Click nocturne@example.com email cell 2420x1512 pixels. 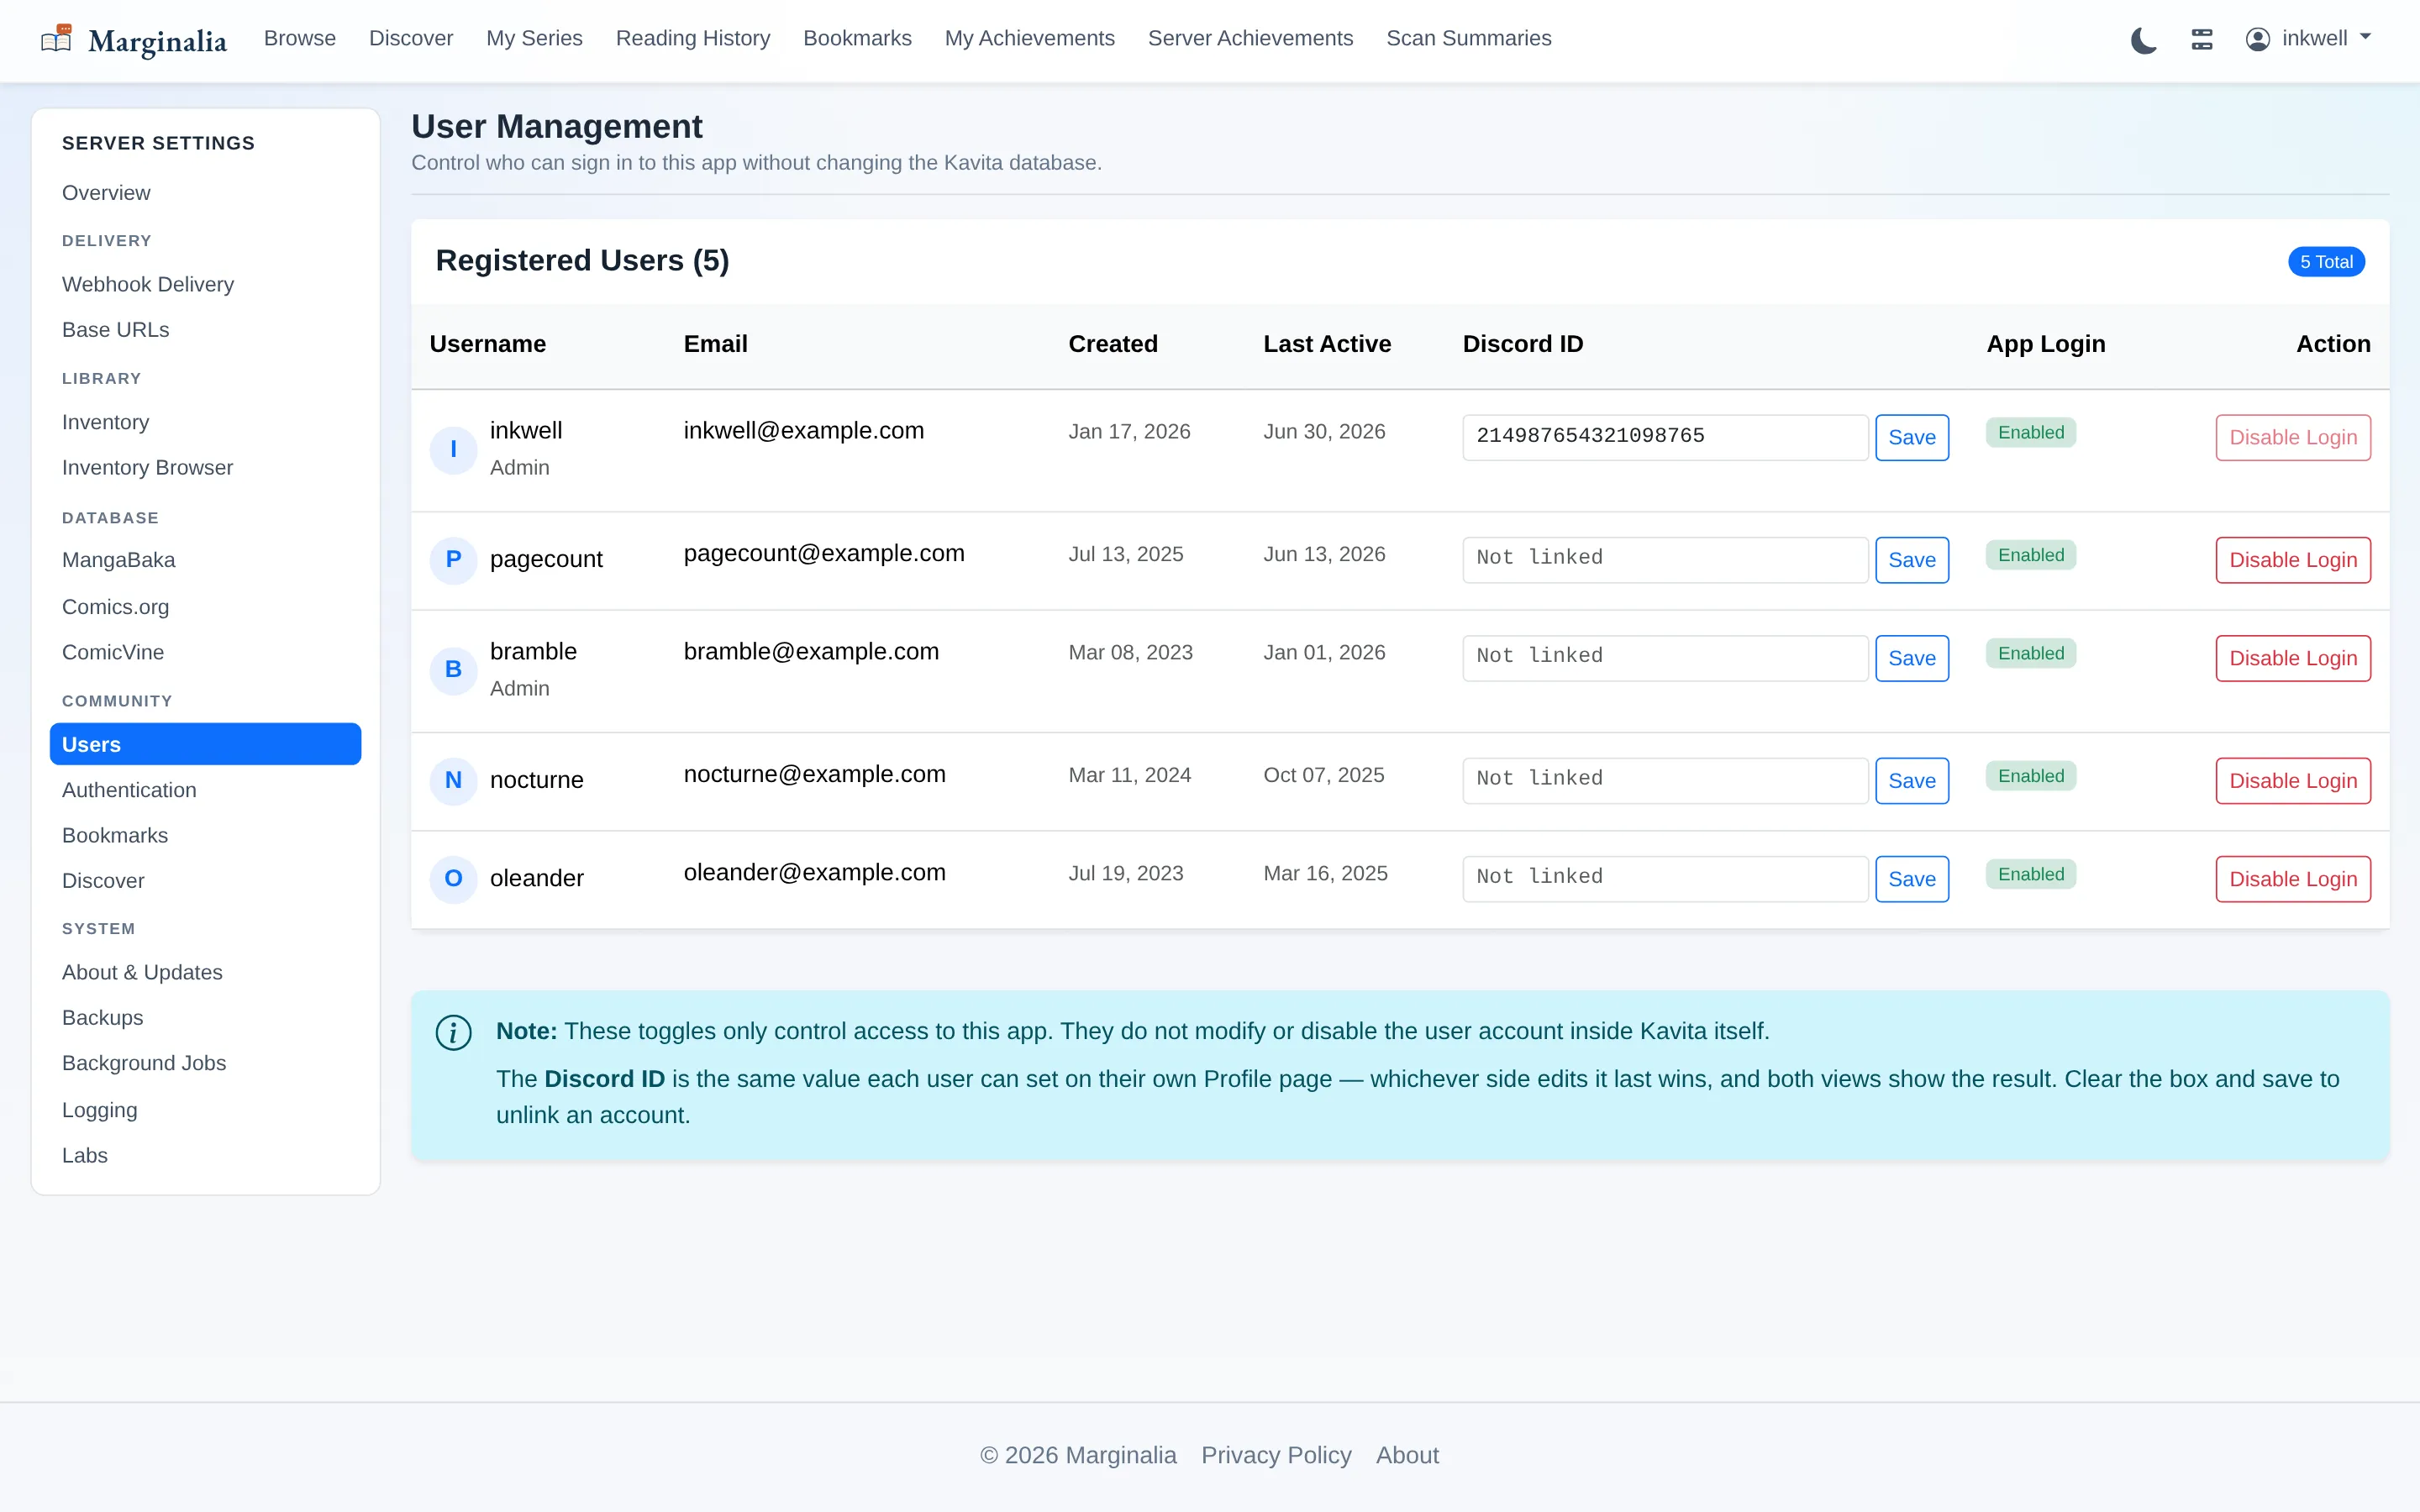[x=814, y=774]
